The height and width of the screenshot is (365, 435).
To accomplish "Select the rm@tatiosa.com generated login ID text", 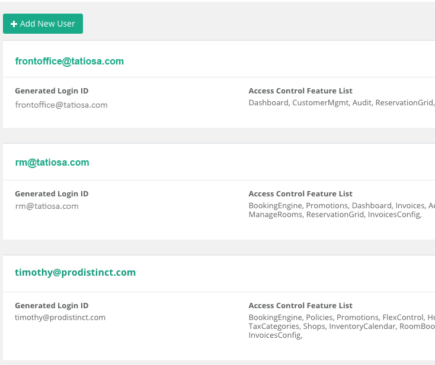I will 47,206.
